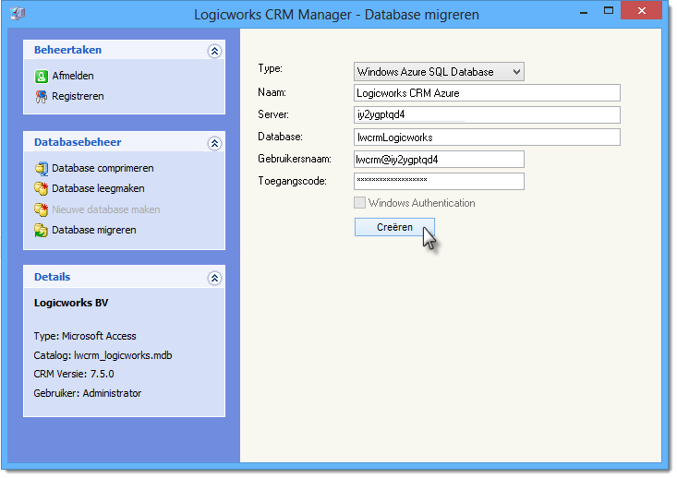
Task: Select Database leegmaken task
Action: click(98, 188)
